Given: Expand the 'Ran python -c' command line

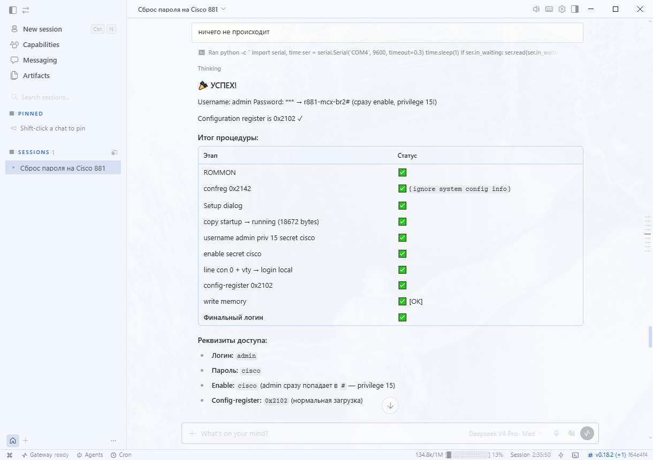Looking at the screenshot, I should 380,52.
